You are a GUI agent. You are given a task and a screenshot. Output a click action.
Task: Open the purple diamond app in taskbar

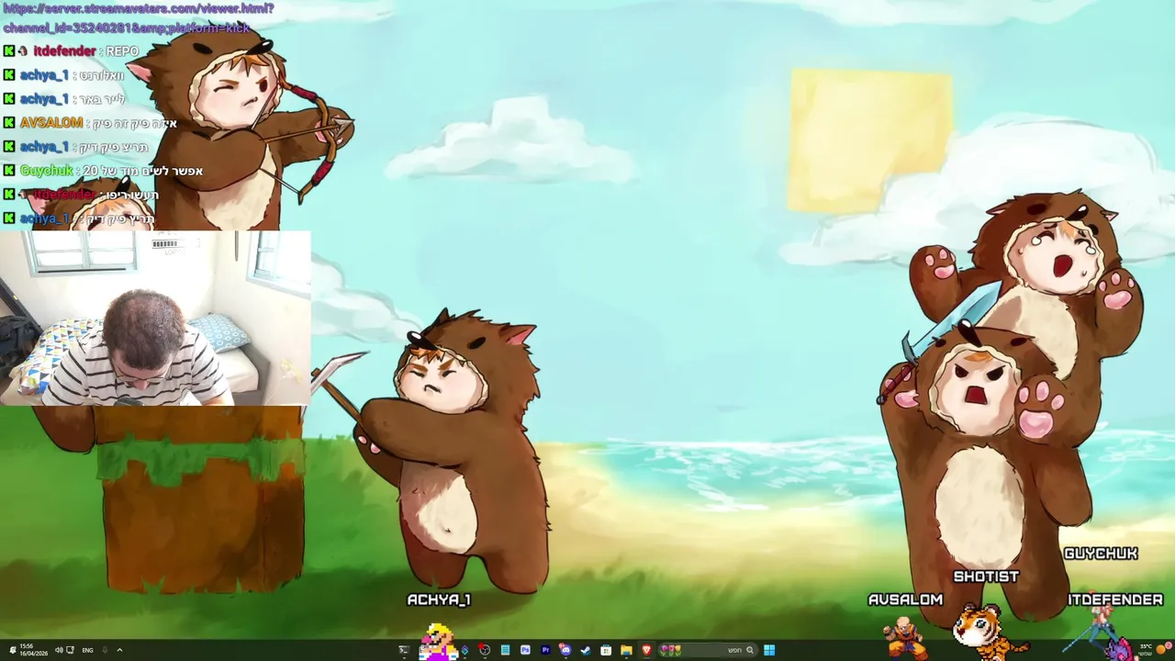464,651
